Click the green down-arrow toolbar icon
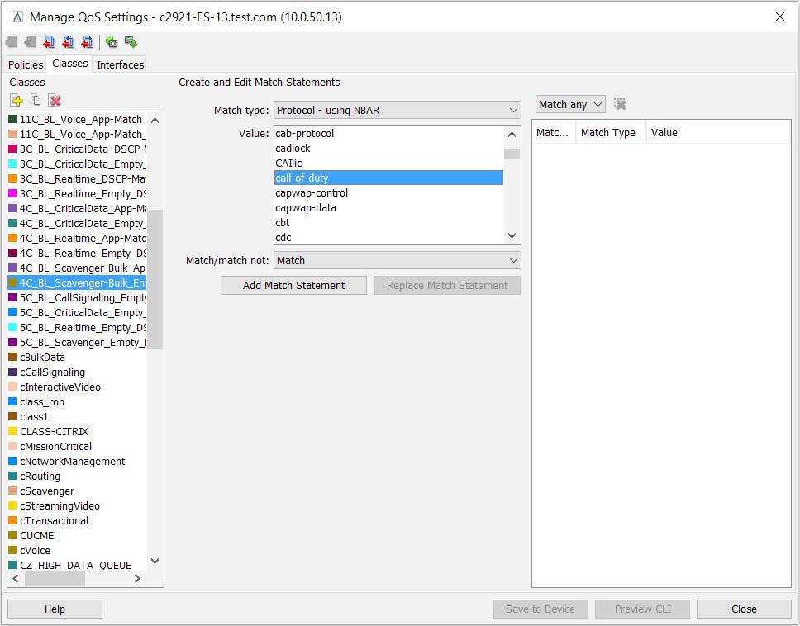Image resolution: width=800 pixels, height=626 pixels. (x=130, y=42)
